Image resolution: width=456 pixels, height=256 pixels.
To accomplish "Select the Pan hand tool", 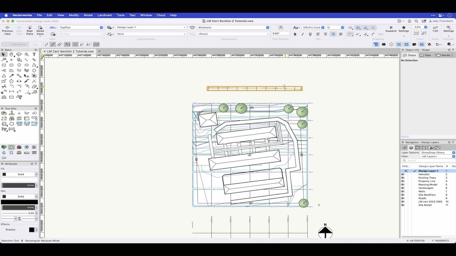I will point(11,54).
